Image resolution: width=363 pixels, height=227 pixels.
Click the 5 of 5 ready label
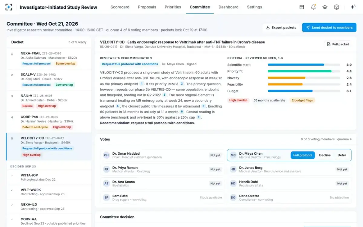click(77, 42)
